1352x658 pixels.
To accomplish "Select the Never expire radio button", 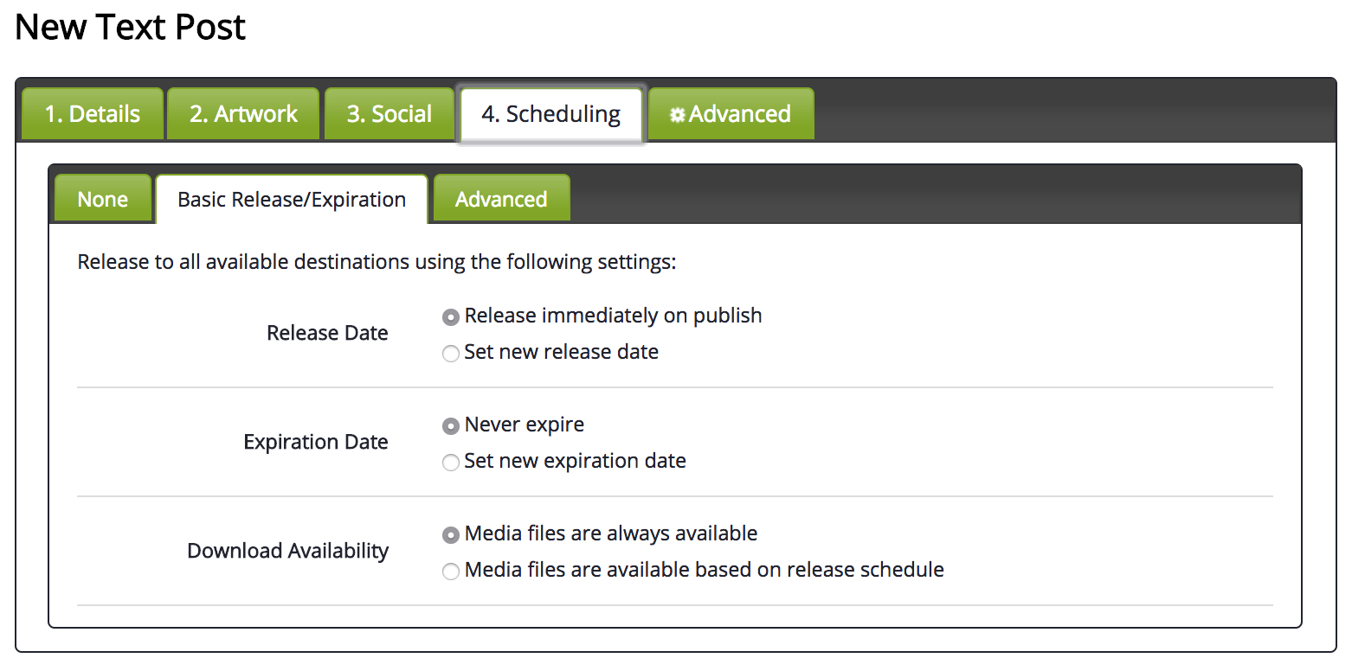I will 451,426.
